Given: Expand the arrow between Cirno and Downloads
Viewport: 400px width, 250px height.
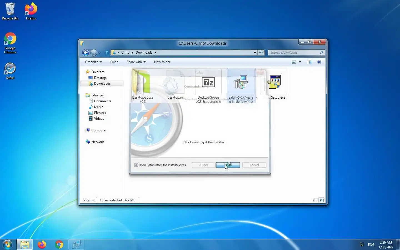Looking at the screenshot, I should 132,52.
